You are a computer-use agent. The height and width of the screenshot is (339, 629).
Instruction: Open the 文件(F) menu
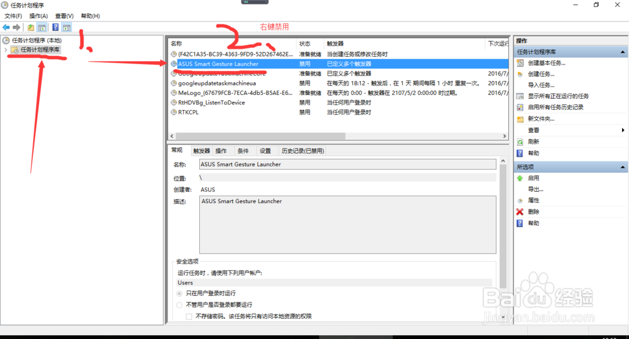[x=13, y=16]
